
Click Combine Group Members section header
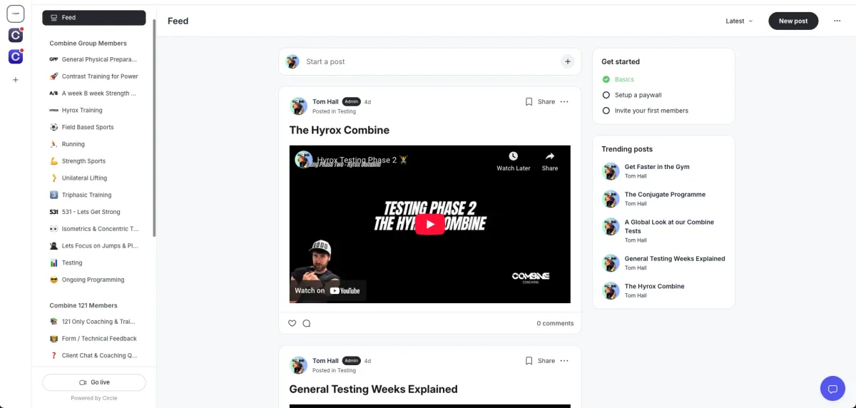click(88, 44)
